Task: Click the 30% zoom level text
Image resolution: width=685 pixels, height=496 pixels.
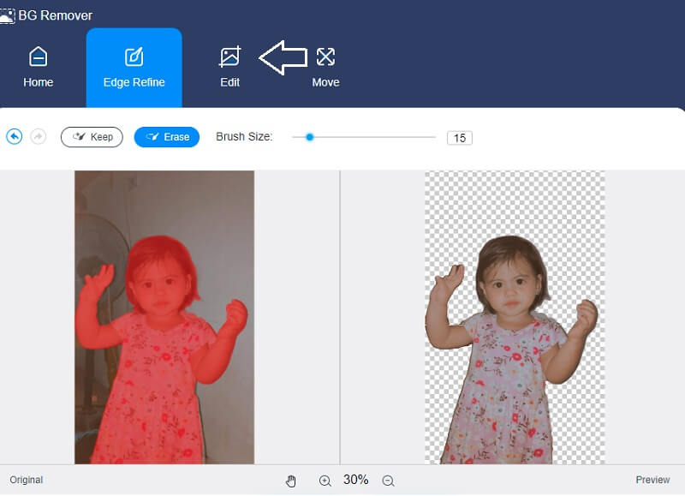Action: click(356, 480)
